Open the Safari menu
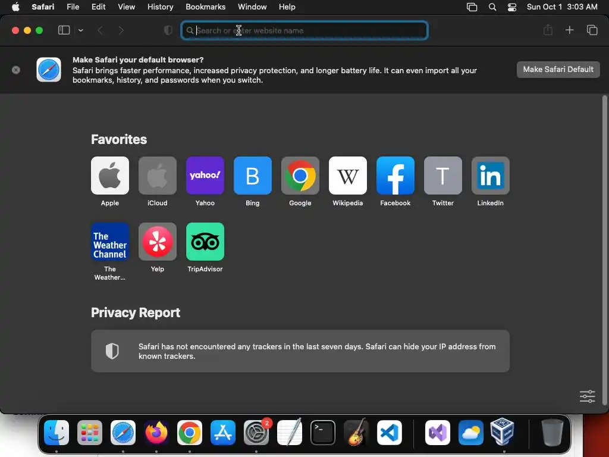Viewport: 609px width, 457px height. (x=43, y=7)
